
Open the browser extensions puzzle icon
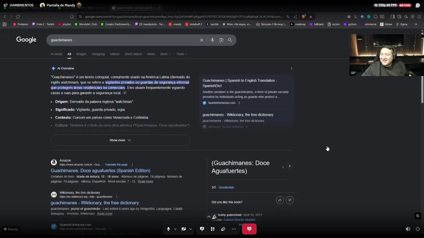point(375,17)
